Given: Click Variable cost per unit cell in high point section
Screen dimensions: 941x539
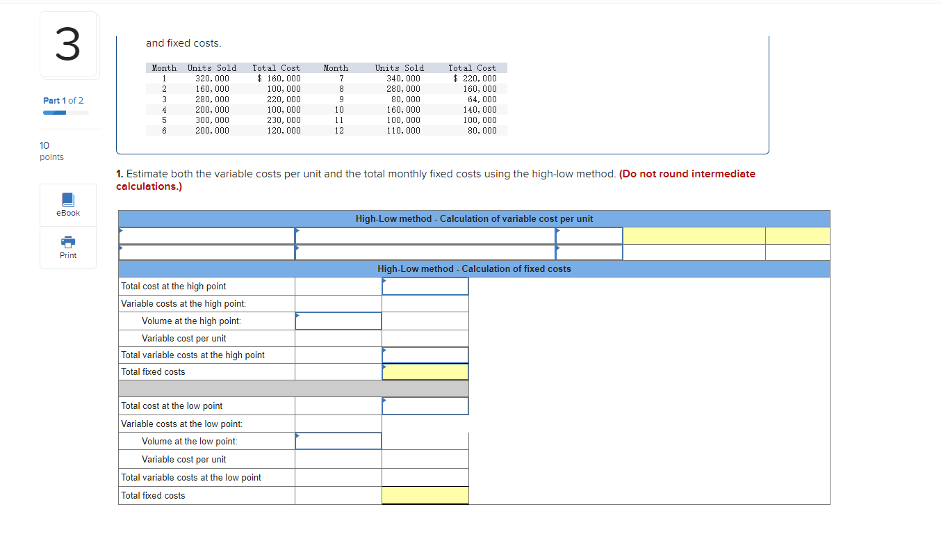Looking at the screenshot, I should coord(338,338).
